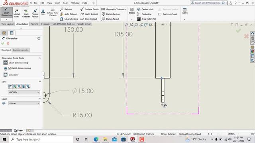Switch to Autodimension tab
The image size is (255, 143).
click(21, 50)
